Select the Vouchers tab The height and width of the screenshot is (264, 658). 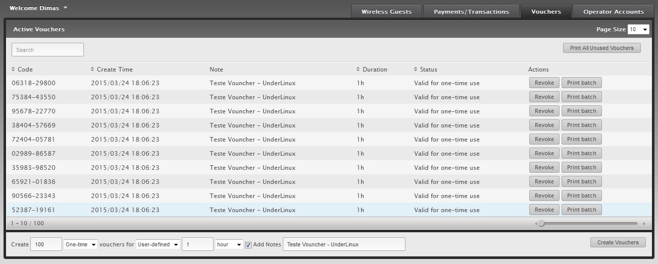pos(546,11)
